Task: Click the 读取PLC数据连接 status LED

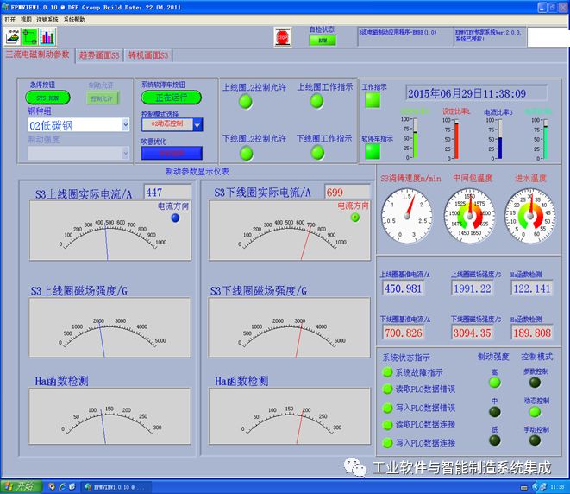Action: point(387,424)
